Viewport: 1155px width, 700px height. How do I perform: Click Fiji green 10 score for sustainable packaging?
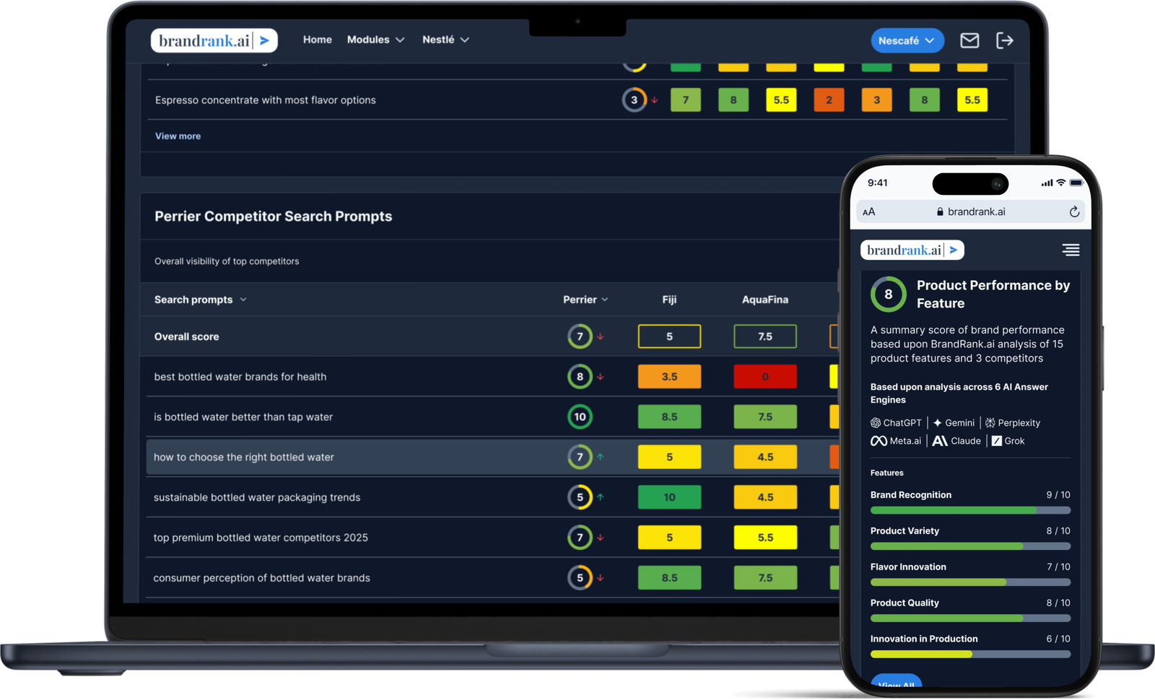[x=669, y=497]
